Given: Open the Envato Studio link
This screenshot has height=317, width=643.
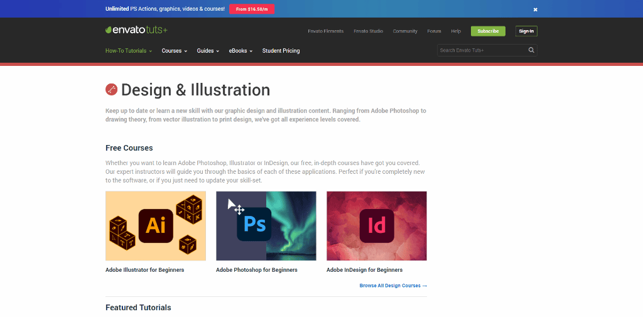Looking at the screenshot, I should coord(368,31).
